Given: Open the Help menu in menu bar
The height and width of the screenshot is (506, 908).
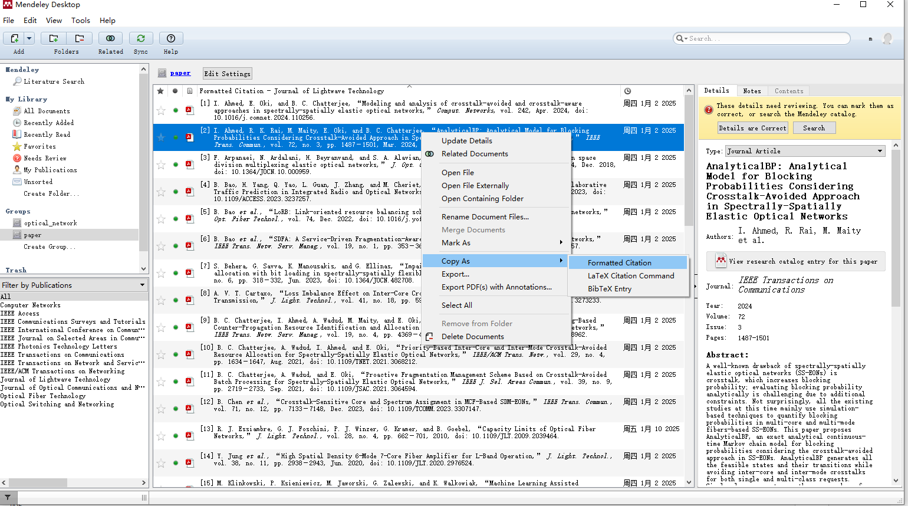Looking at the screenshot, I should (x=107, y=20).
